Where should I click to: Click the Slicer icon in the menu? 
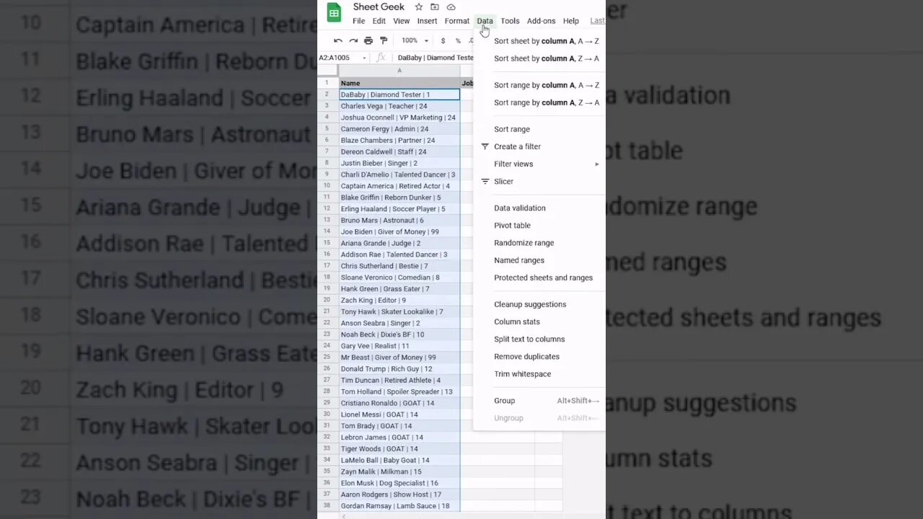(x=485, y=181)
